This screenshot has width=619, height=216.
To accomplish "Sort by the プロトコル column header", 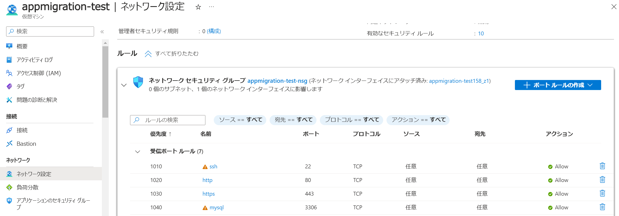I will tap(367, 134).
